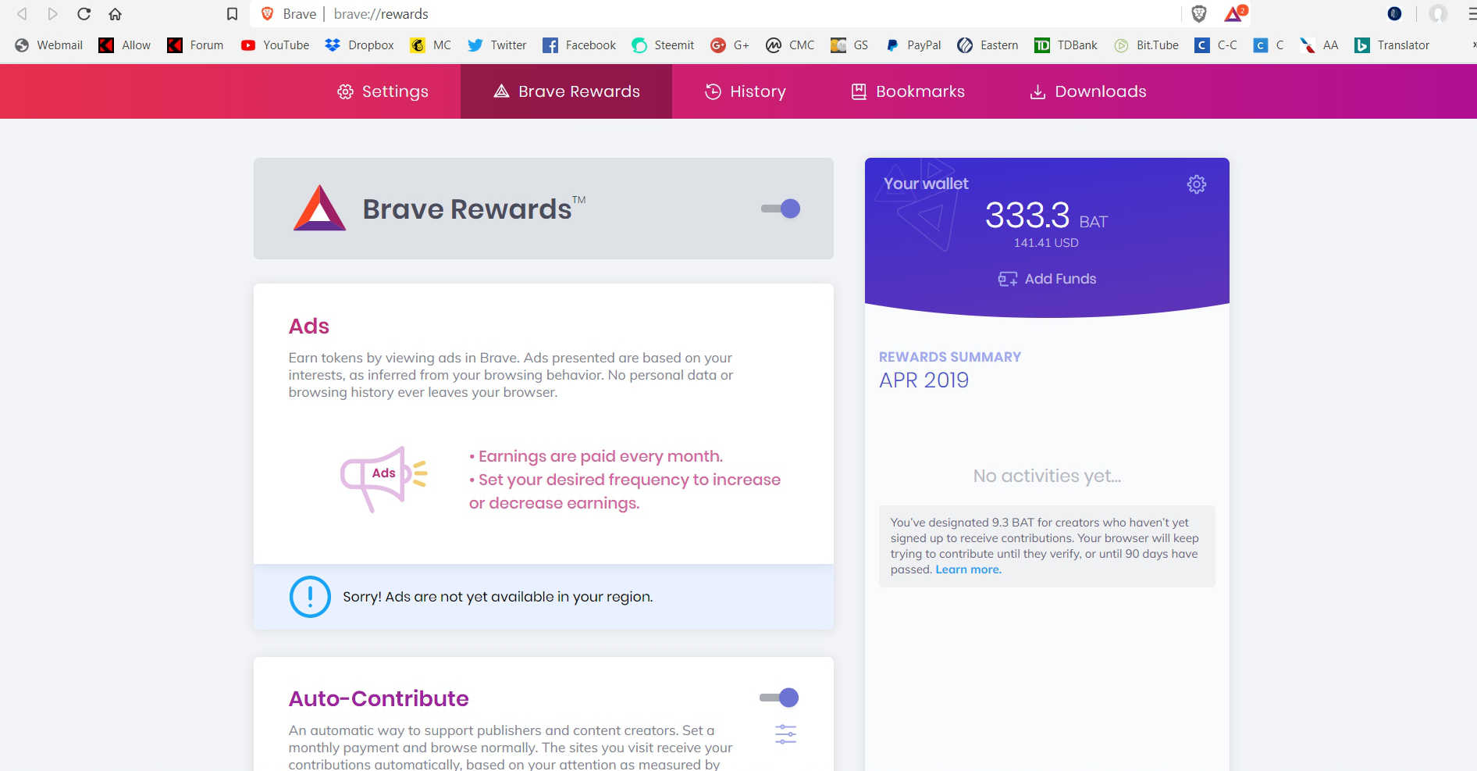Go to the Bookmarks tab
The width and height of the screenshot is (1477, 771).
(908, 91)
